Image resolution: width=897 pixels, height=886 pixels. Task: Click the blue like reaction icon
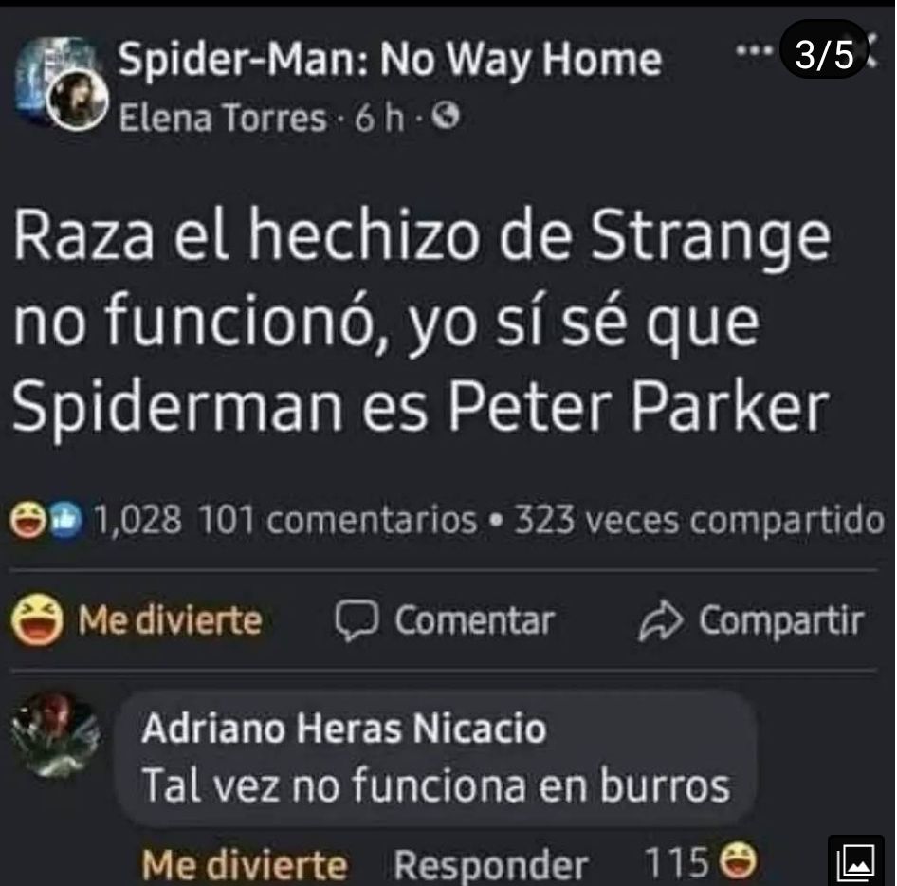[64, 520]
